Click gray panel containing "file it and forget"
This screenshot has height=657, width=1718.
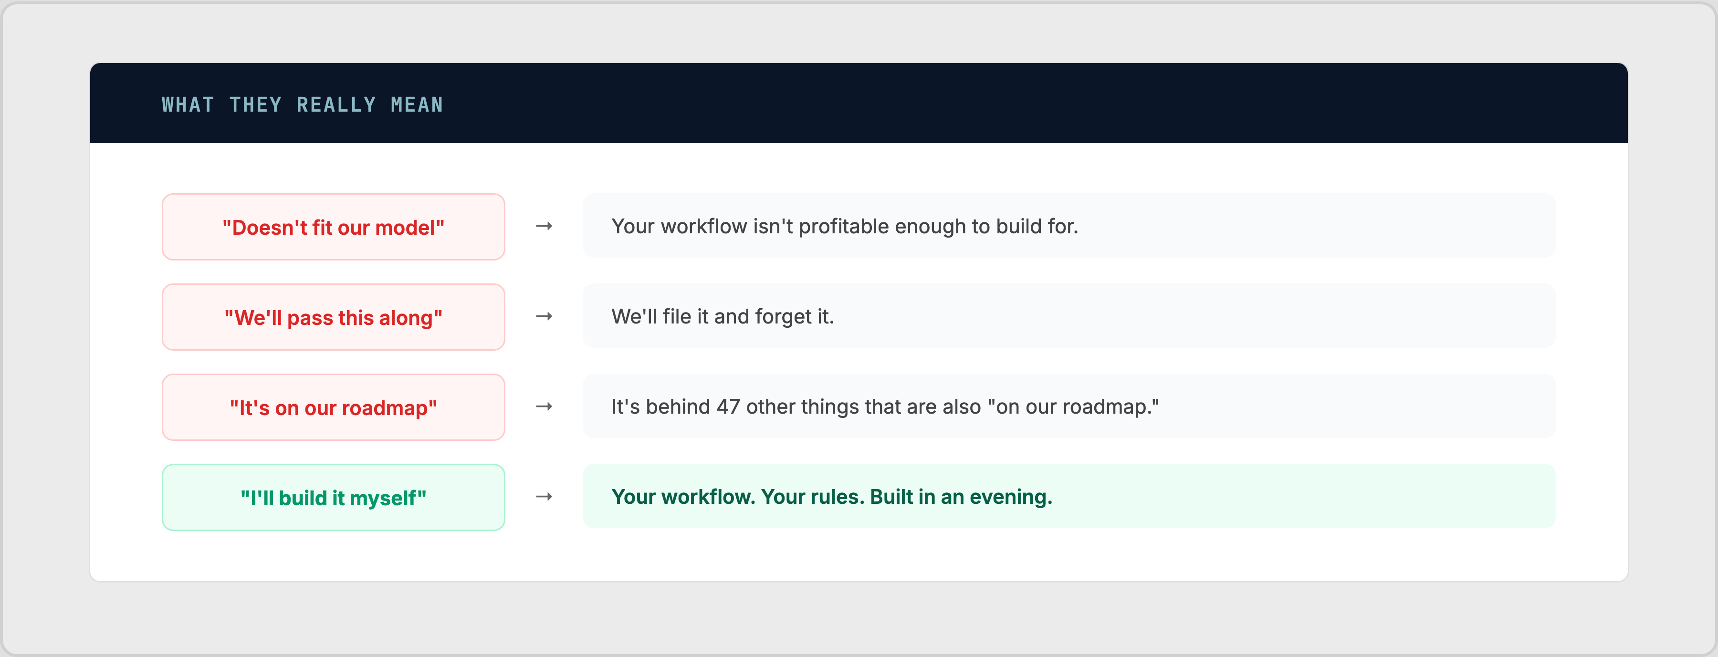point(1201,316)
